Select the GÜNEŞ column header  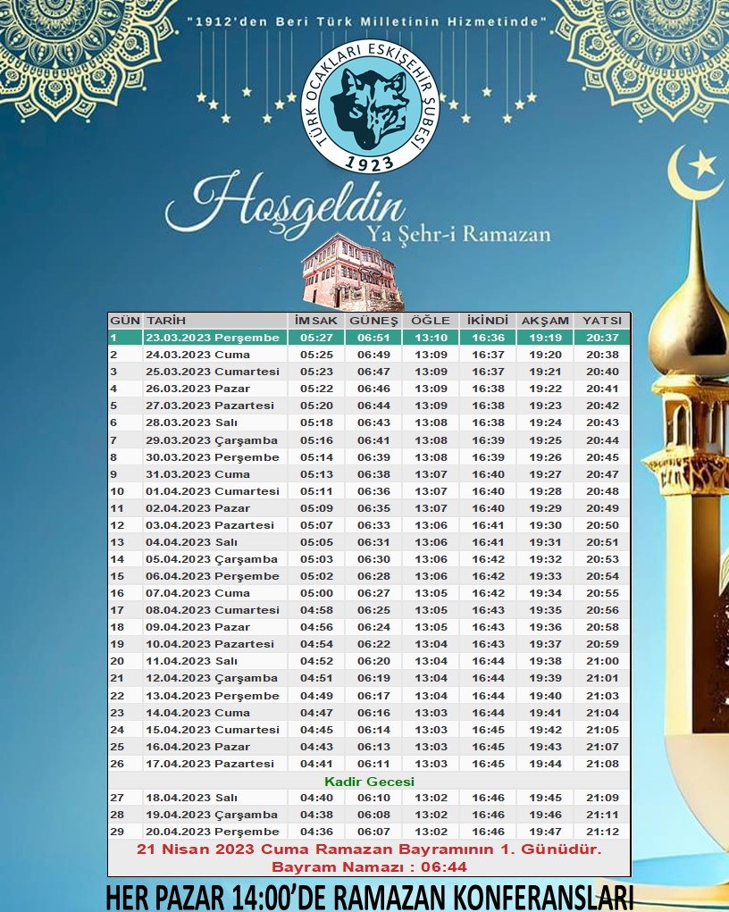[373, 321]
